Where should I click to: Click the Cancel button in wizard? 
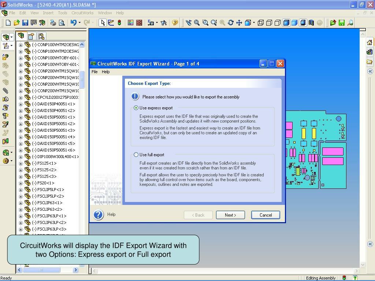(266, 215)
